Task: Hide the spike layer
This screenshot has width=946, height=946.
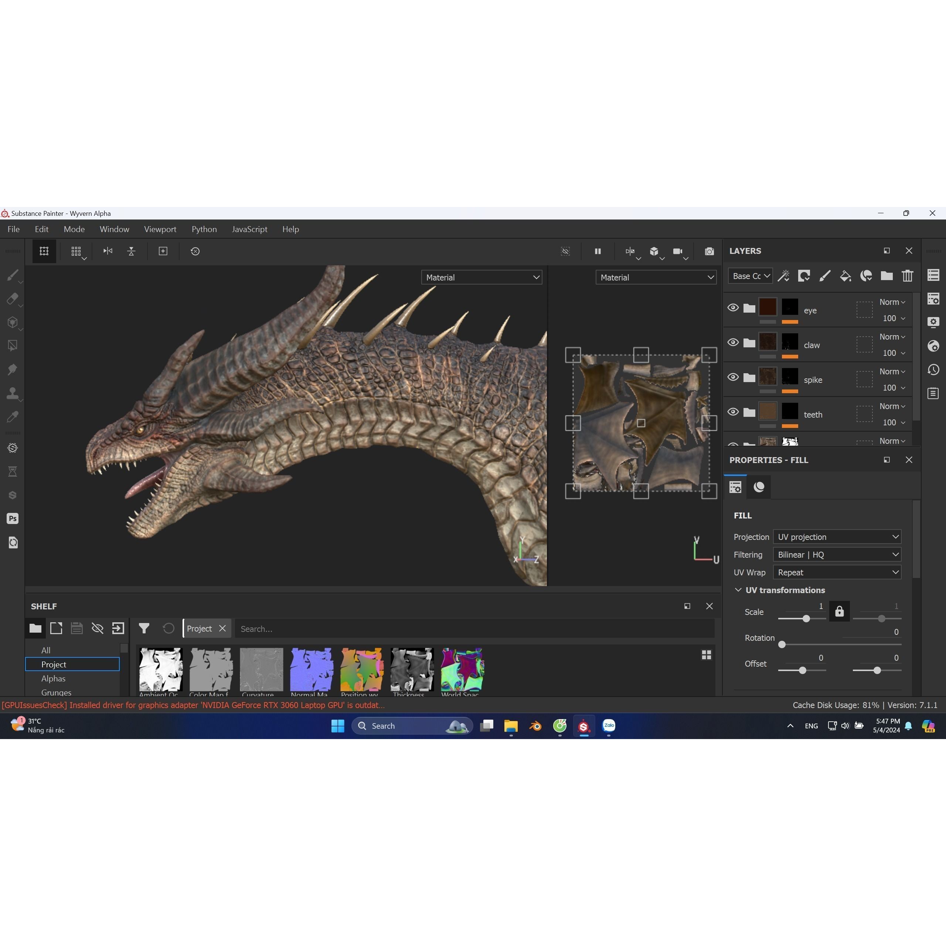Action: tap(733, 377)
